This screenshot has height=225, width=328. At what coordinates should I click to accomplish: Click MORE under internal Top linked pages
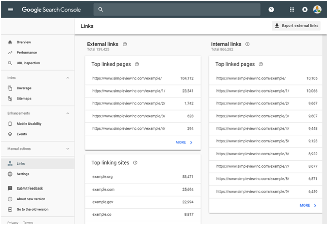tap(308, 205)
